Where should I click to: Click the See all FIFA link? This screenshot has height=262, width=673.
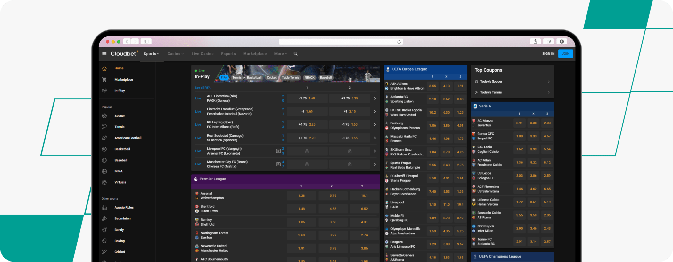coord(203,88)
